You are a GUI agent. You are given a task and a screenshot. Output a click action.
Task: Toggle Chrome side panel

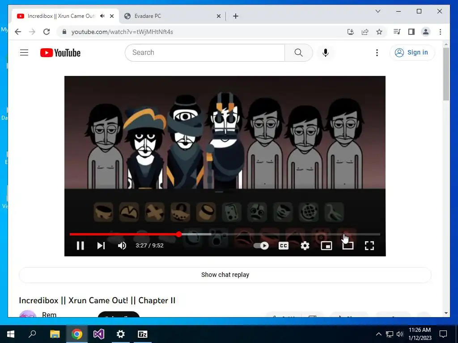(x=411, y=32)
